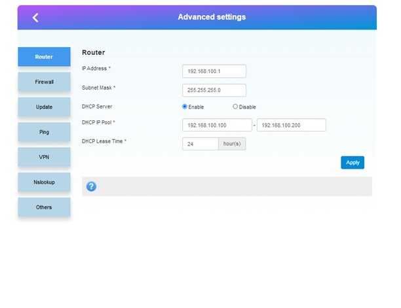This screenshot has width=401, height=308.
Task: Select the Others sidebar tab
Action: (44, 207)
